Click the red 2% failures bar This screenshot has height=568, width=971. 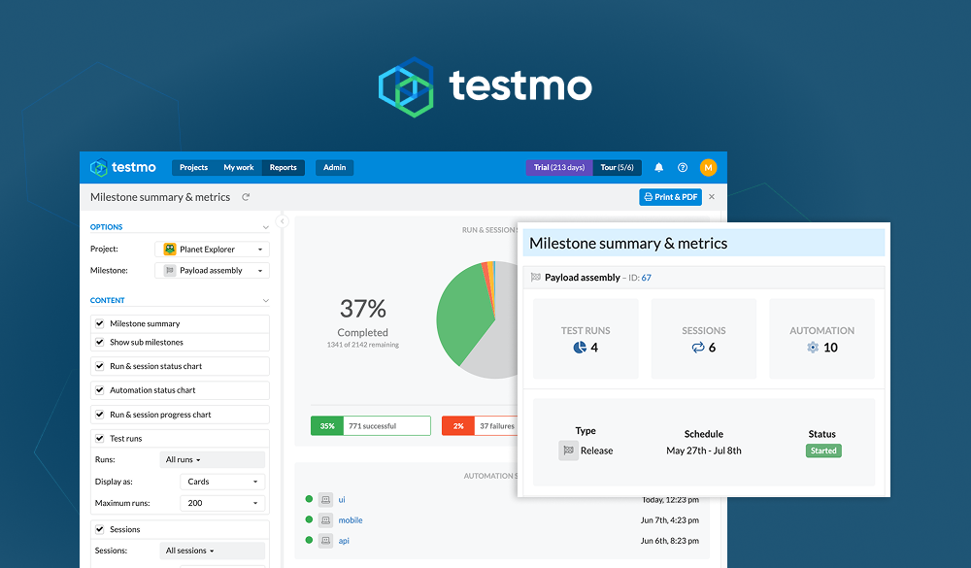point(480,426)
